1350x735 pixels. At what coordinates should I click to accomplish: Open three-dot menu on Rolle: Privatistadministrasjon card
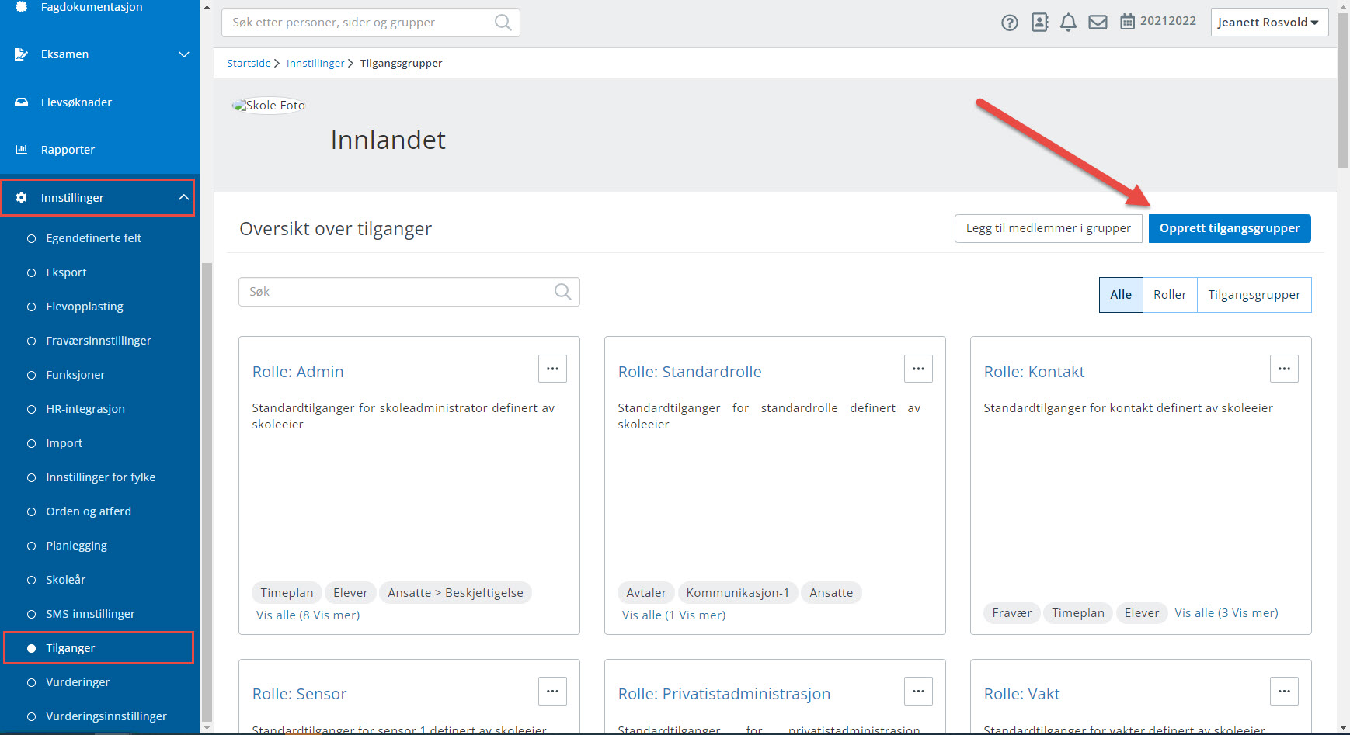click(x=918, y=691)
